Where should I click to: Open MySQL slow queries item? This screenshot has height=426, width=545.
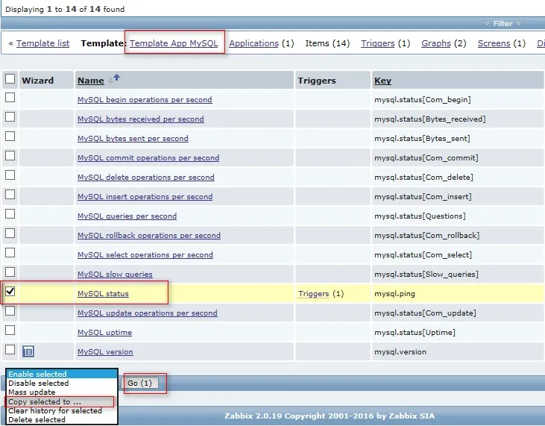click(115, 275)
